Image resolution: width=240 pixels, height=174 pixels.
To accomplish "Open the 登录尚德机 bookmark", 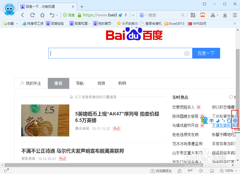I will (x=151, y=24).
